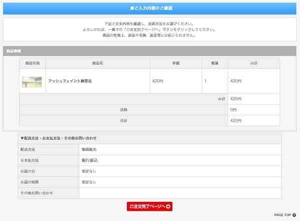Open the product thumbnail image
Screen dimensions: 300x221
click(32, 81)
